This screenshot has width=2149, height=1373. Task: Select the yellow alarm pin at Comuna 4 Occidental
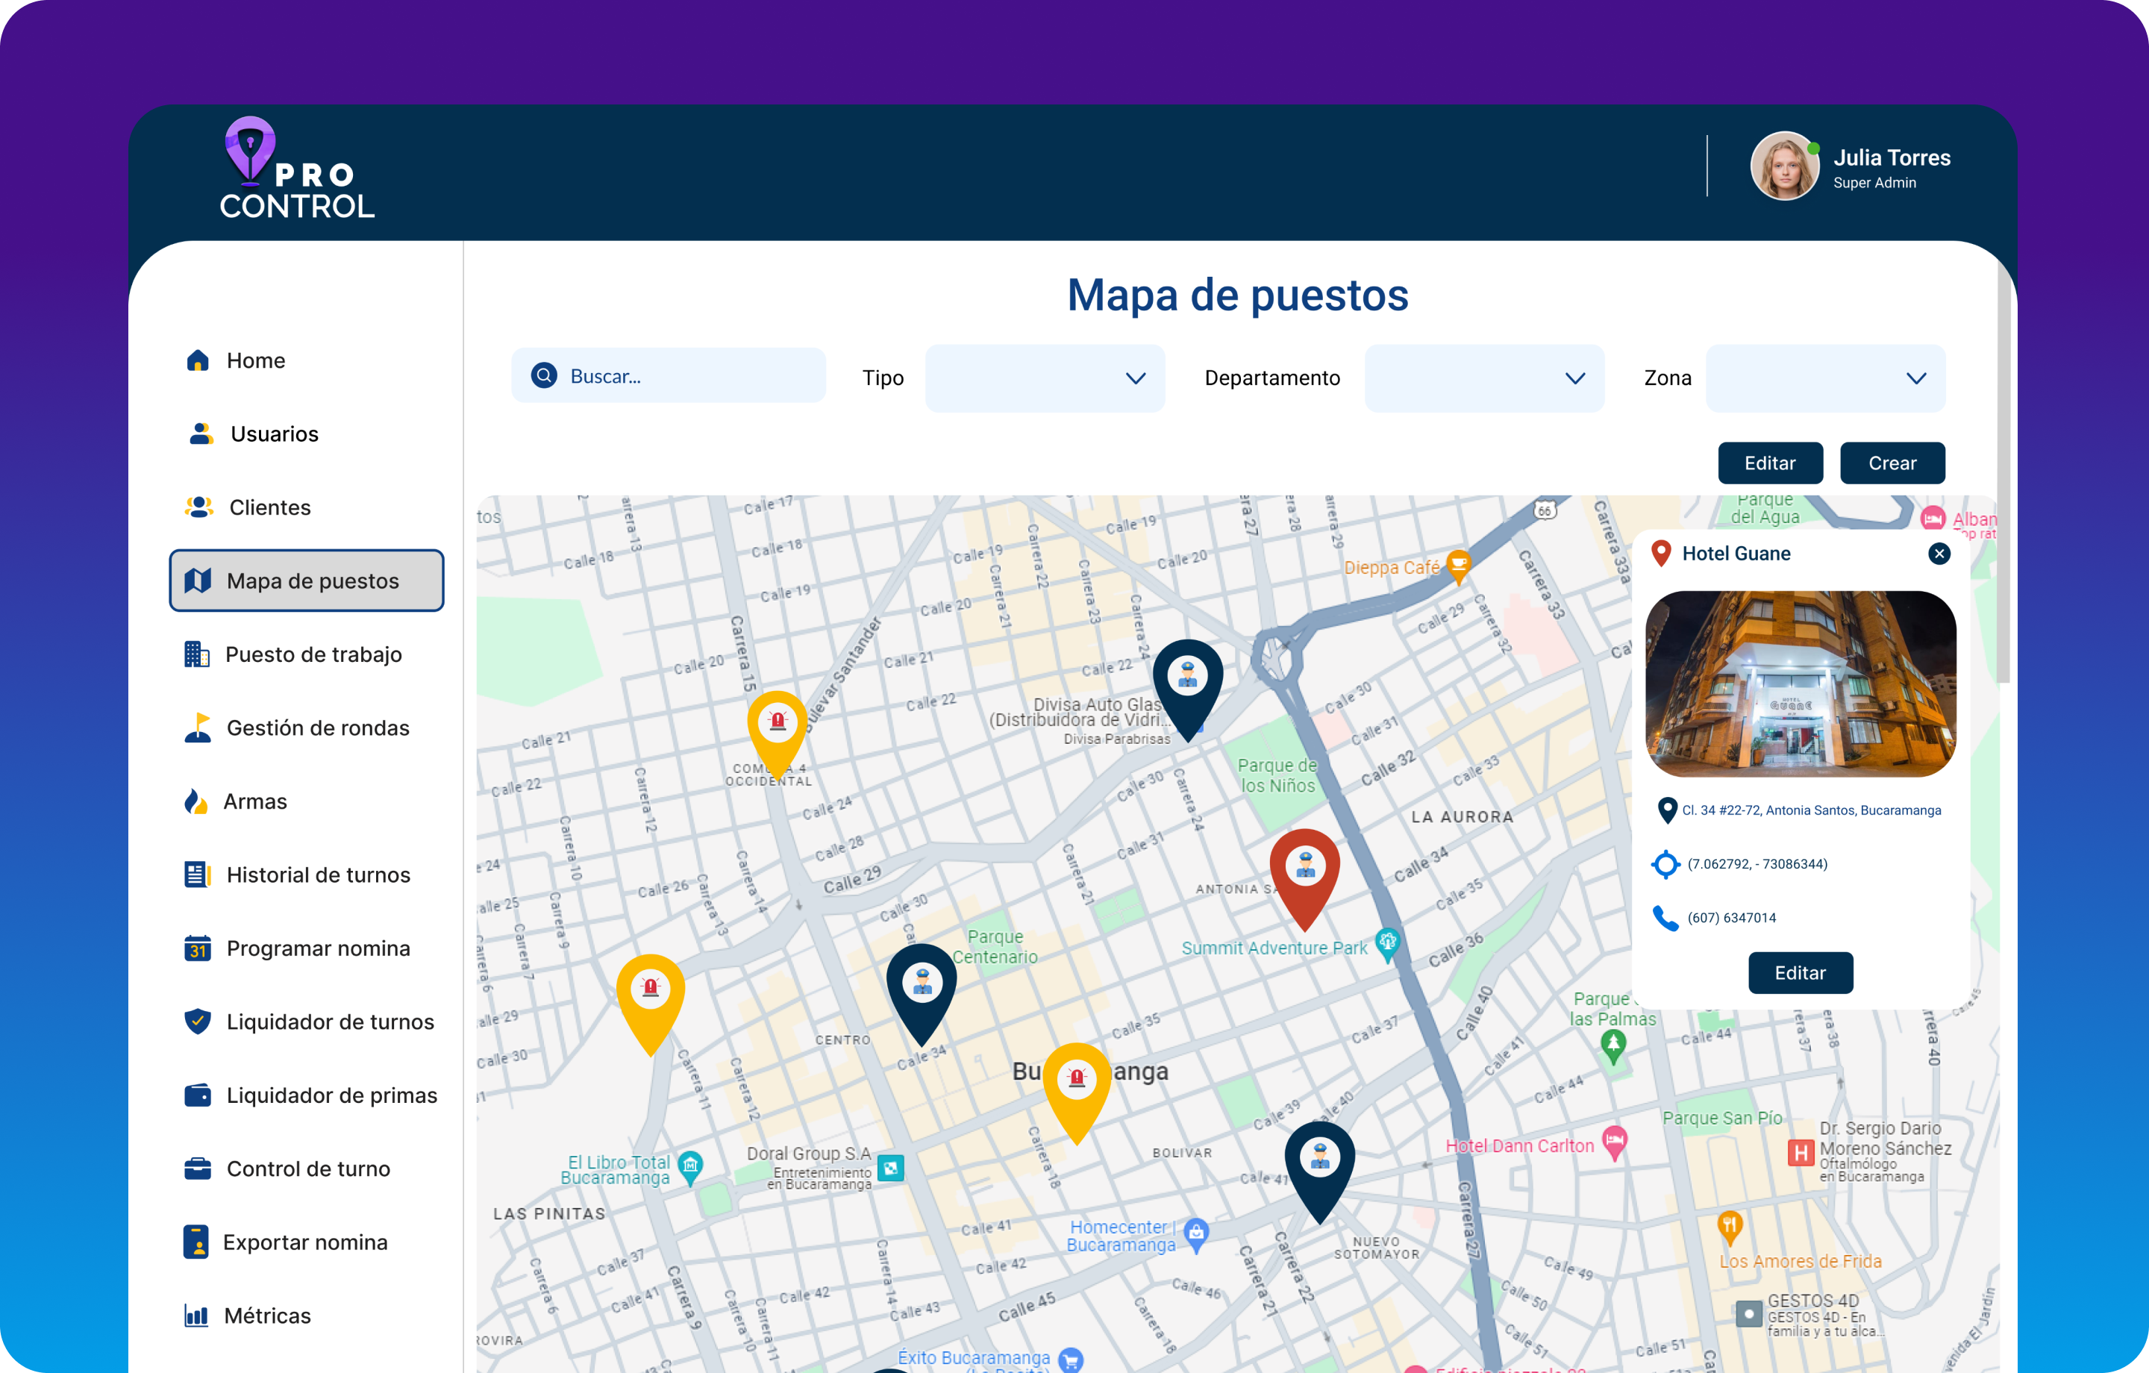click(x=778, y=736)
